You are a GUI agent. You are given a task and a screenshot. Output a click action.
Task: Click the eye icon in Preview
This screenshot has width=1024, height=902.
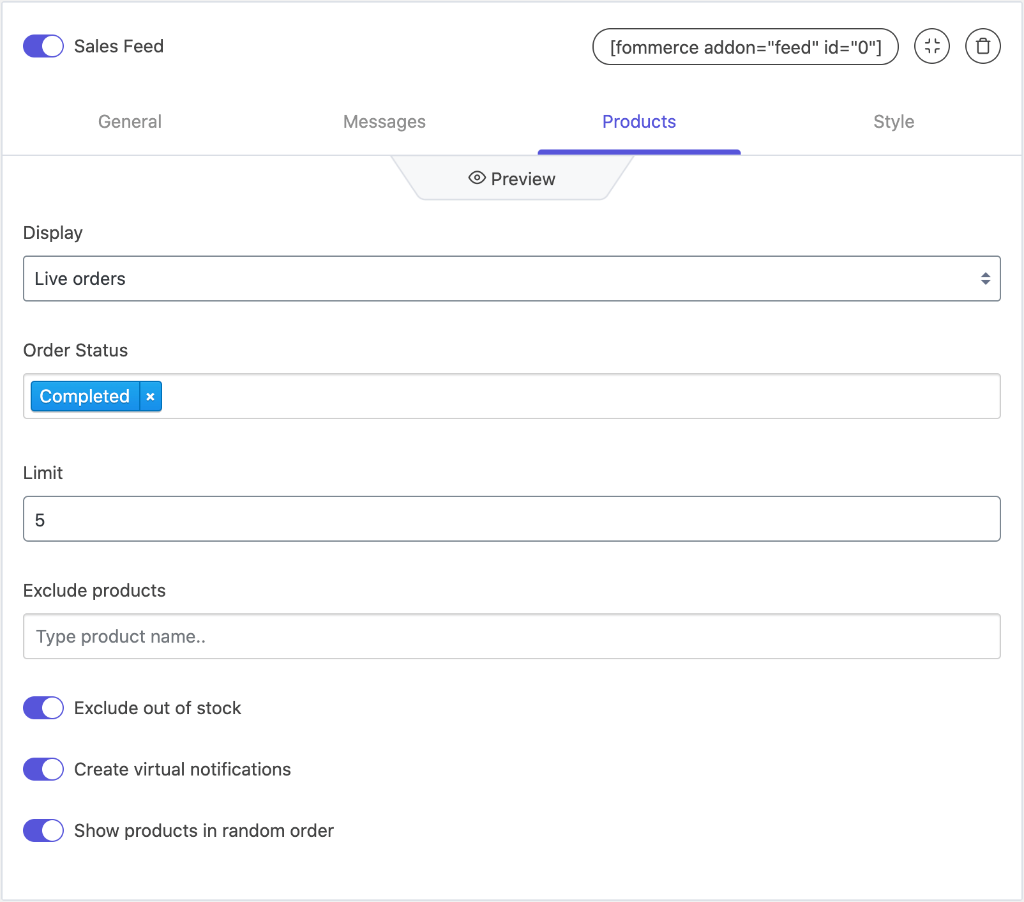tap(477, 178)
